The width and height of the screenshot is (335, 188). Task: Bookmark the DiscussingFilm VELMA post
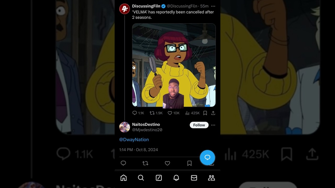click(205, 113)
